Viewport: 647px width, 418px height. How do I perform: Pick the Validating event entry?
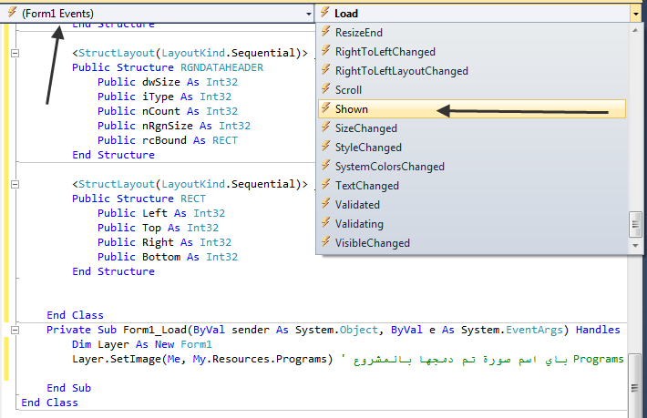(x=359, y=224)
